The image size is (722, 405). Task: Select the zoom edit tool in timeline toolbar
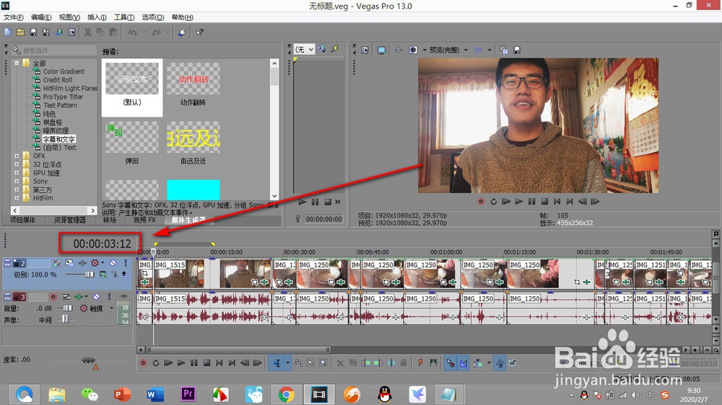[323, 363]
